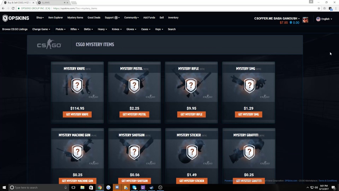Open the Heavy category dropdown
Viewport: 339px width, 191px height.
102,29
